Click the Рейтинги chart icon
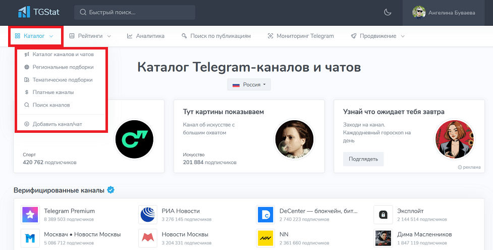Screen dimensions: 493x250 click(x=72, y=36)
